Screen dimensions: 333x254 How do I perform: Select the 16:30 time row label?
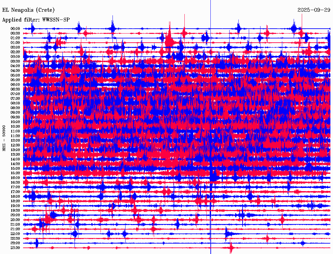pyautogui.click(x=15, y=183)
